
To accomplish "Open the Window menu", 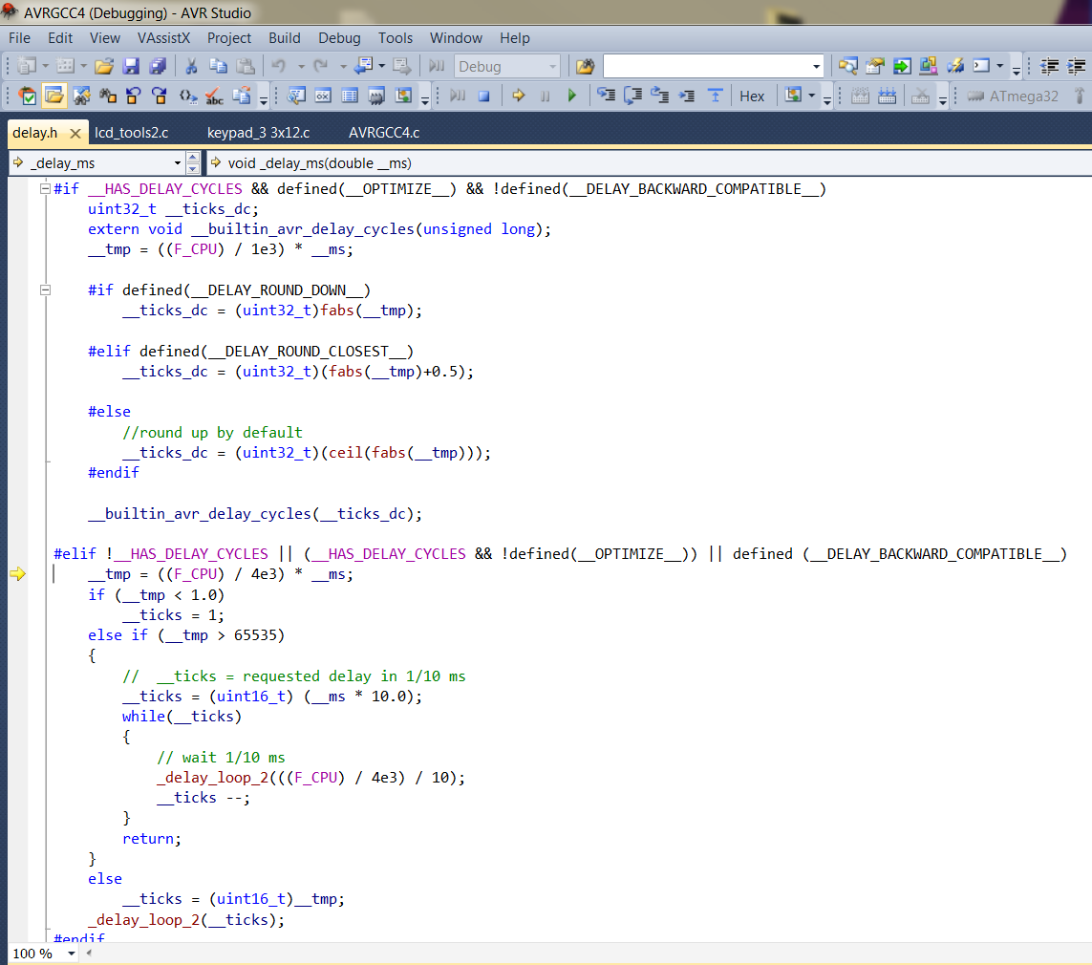I will coord(456,38).
